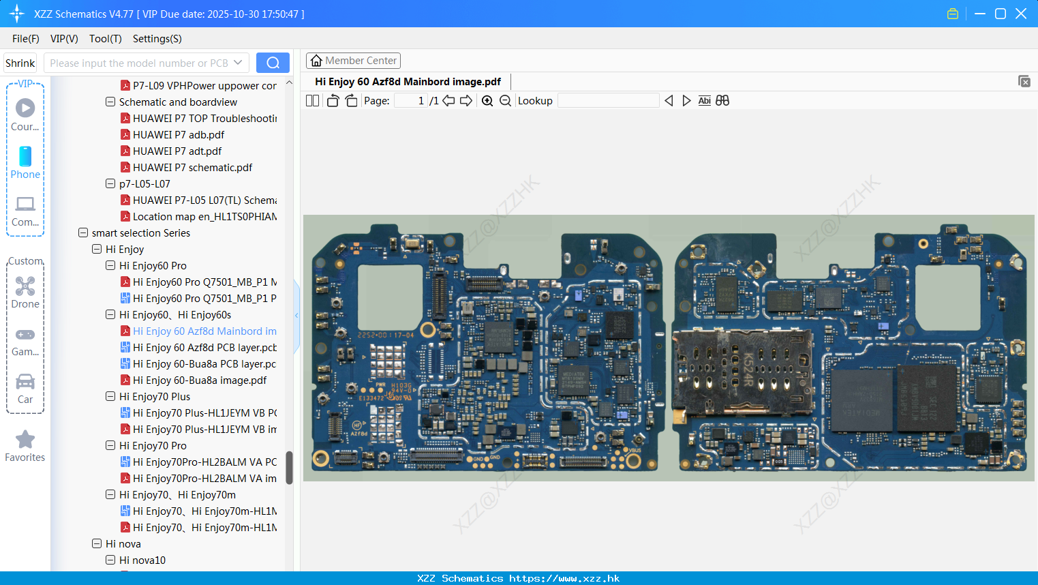The height and width of the screenshot is (585, 1038).
Task: Click the Lookup text field
Action: [x=608, y=101]
